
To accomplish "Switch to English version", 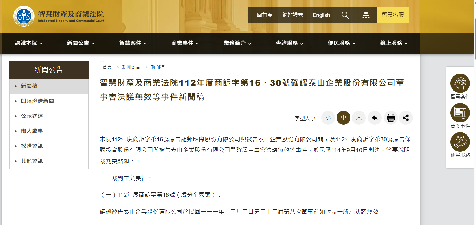I will [x=321, y=15].
